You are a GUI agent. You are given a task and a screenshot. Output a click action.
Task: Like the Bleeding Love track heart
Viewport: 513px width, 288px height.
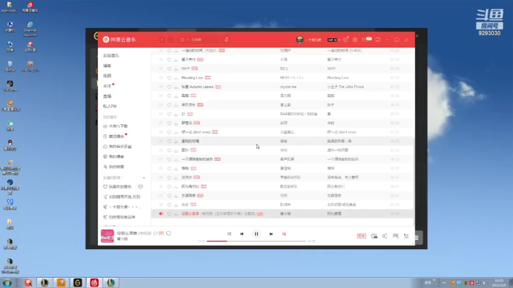169,77
